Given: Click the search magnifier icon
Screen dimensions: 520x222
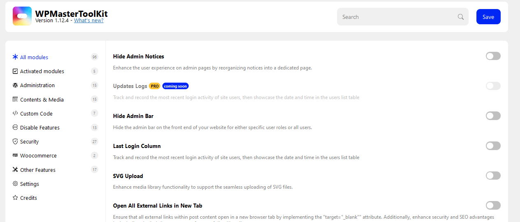Looking at the screenshot, I should [x=461, y=17].
